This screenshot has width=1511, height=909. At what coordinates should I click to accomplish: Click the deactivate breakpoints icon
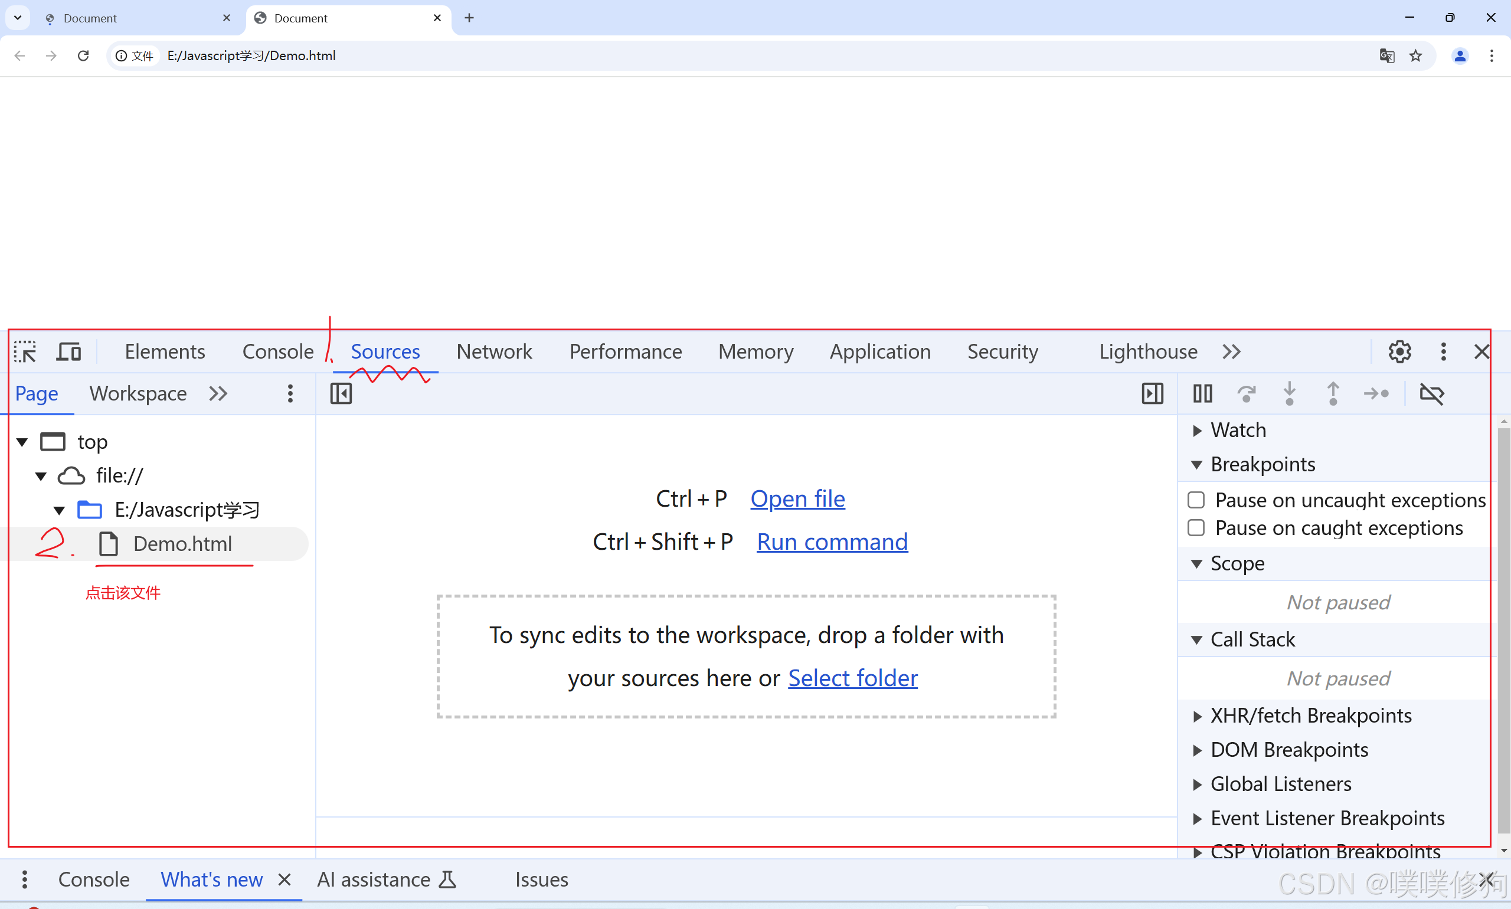(1431, 393)
